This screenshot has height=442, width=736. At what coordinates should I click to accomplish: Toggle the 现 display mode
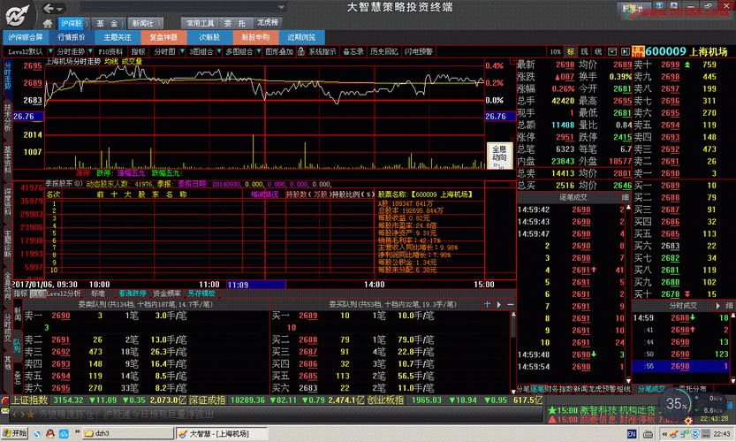pos(584,51)
